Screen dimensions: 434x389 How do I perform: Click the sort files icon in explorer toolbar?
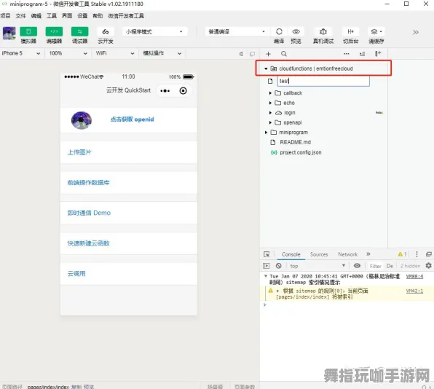[x=362, y=54]
